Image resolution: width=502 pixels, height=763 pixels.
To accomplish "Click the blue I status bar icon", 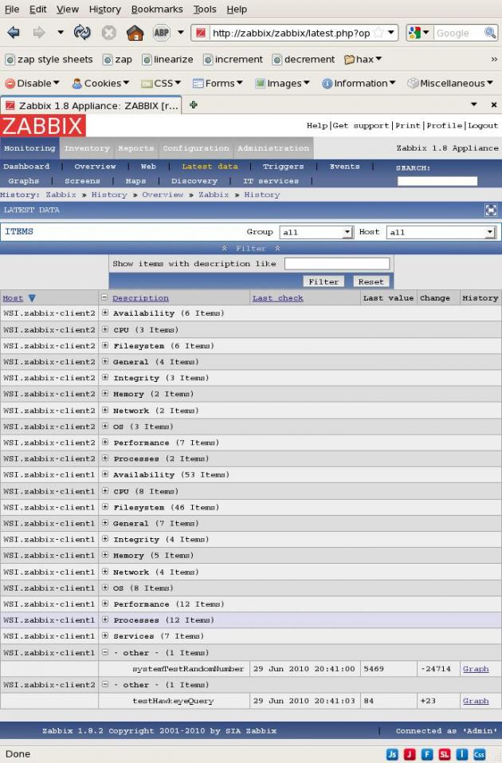I will (462, 753).
